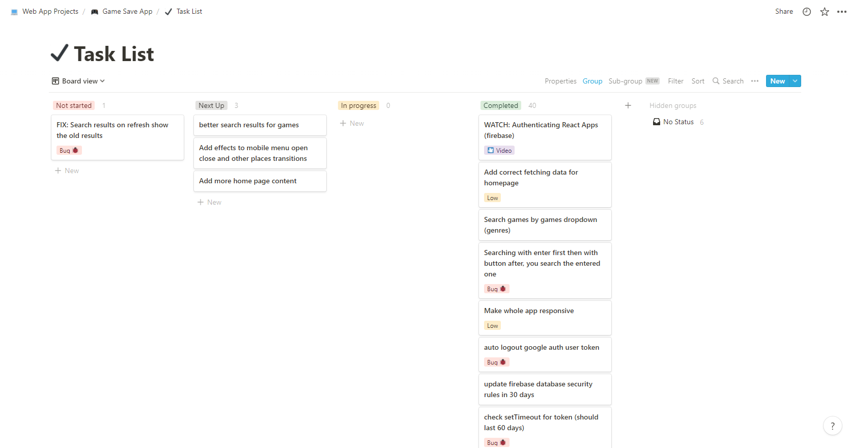Go to Game Save App breadcrumb
Screen dimensions: 849x448
(x=127, y=11)
